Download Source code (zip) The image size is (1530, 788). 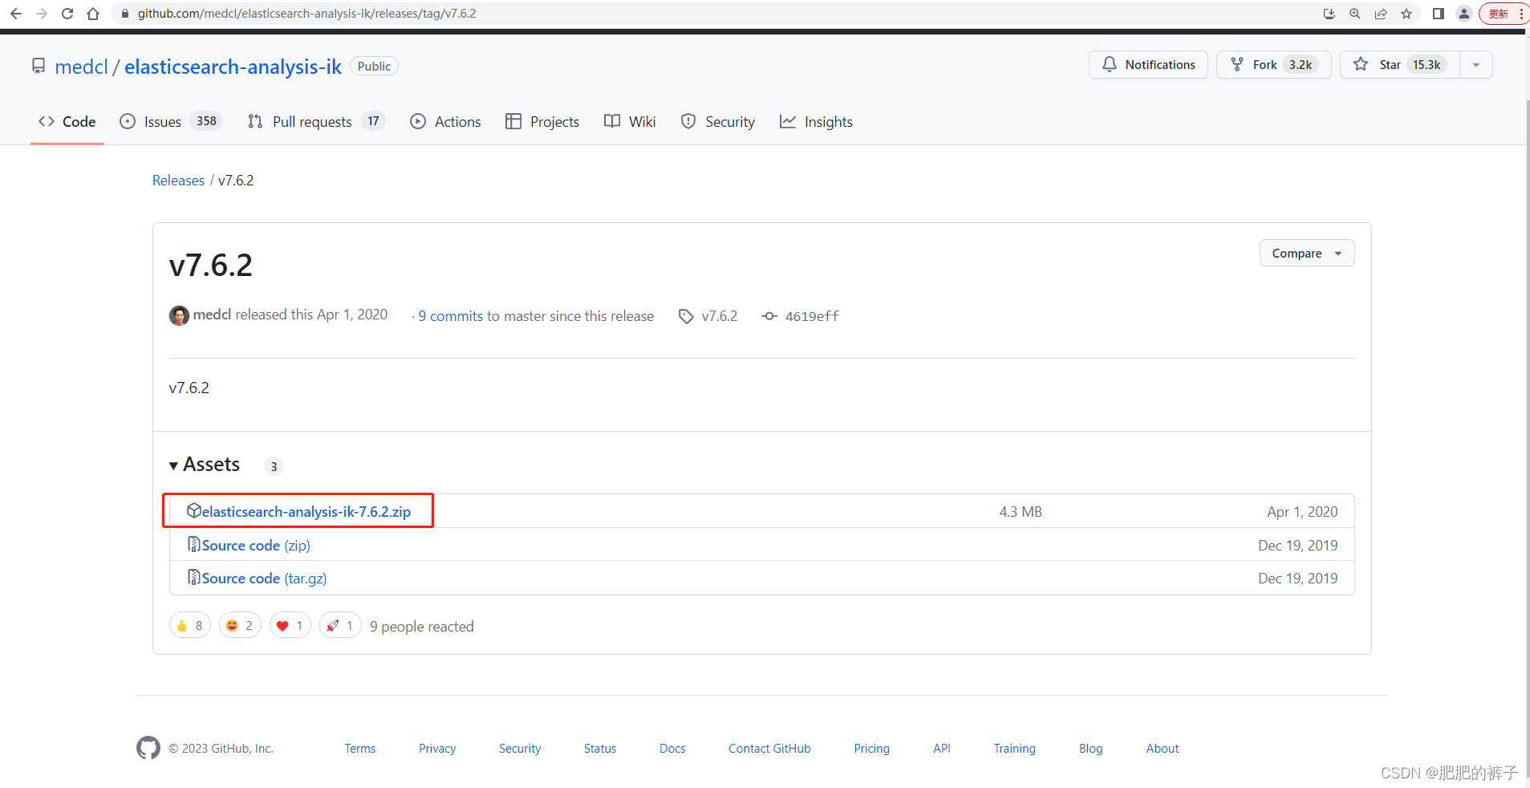pos(256,546)
